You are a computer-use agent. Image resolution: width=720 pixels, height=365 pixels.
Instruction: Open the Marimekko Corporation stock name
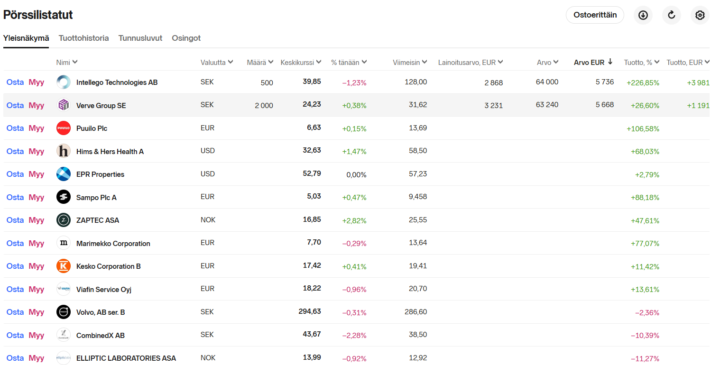click(x=113, y=243)
